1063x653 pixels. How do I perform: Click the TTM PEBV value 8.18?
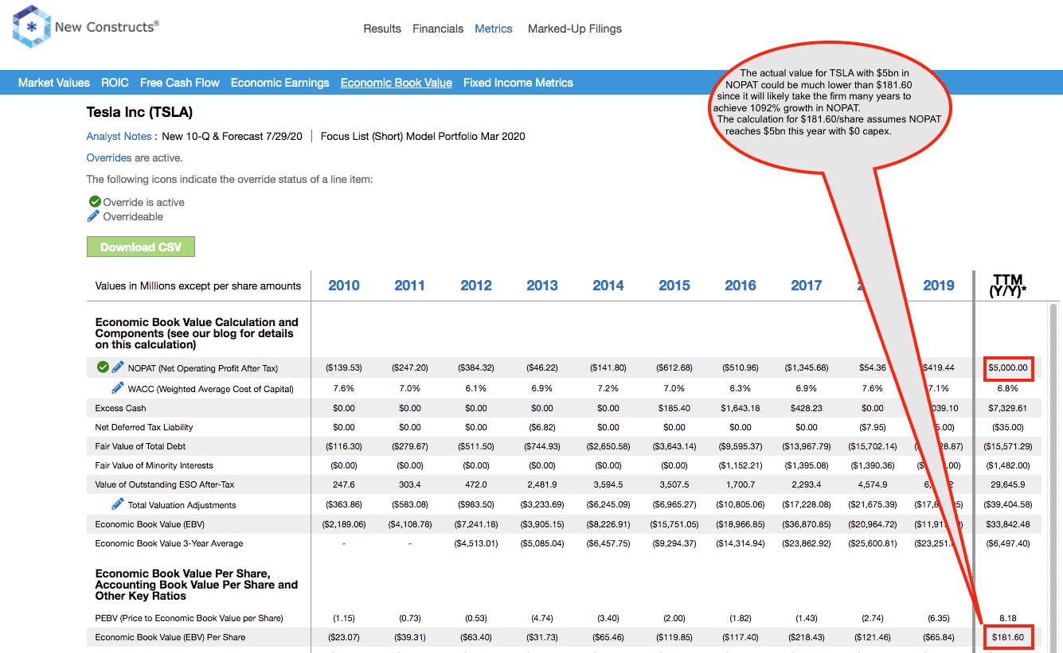point(1008,618)
